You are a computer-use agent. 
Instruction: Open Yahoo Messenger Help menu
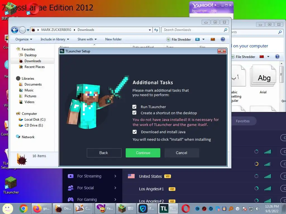click(214, 11)
